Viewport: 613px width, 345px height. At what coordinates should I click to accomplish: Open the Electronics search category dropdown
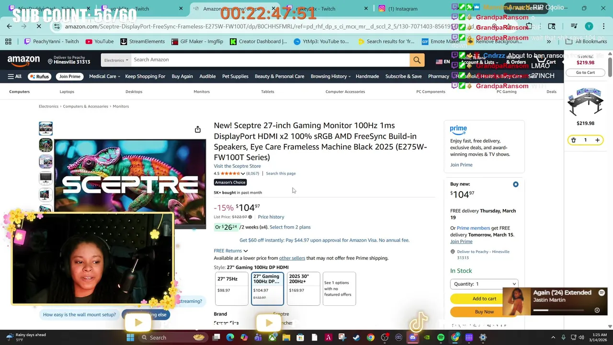pyautogui.click(x=116, y=60)
